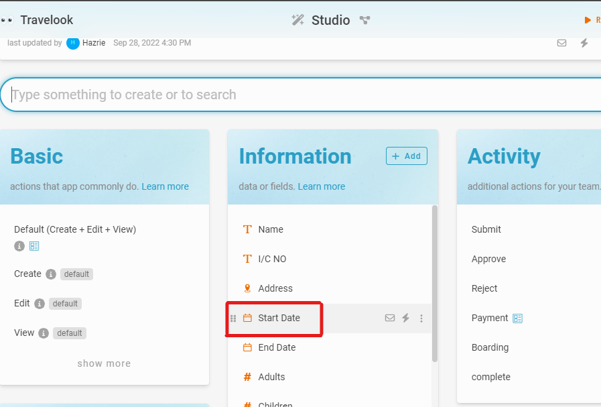Open the lightning icon in the top bar
The width and height of the screenshot is (601, 407).
pos(584,43)
